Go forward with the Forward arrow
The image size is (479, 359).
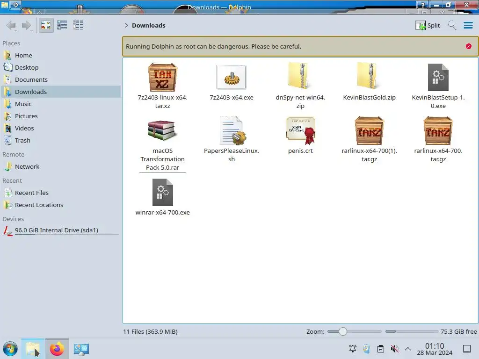pyautogui.click(x=26, y=25)
